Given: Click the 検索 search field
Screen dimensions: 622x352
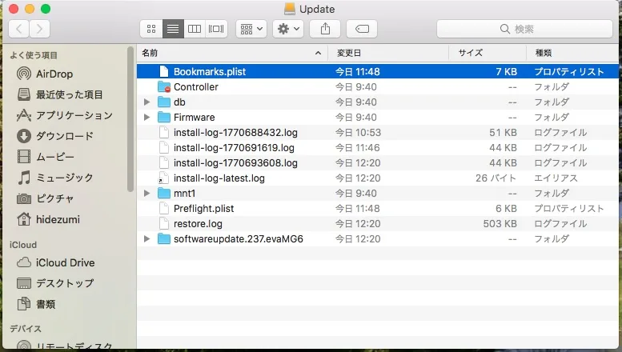Looking at the screenshot, I should (524, 29).
